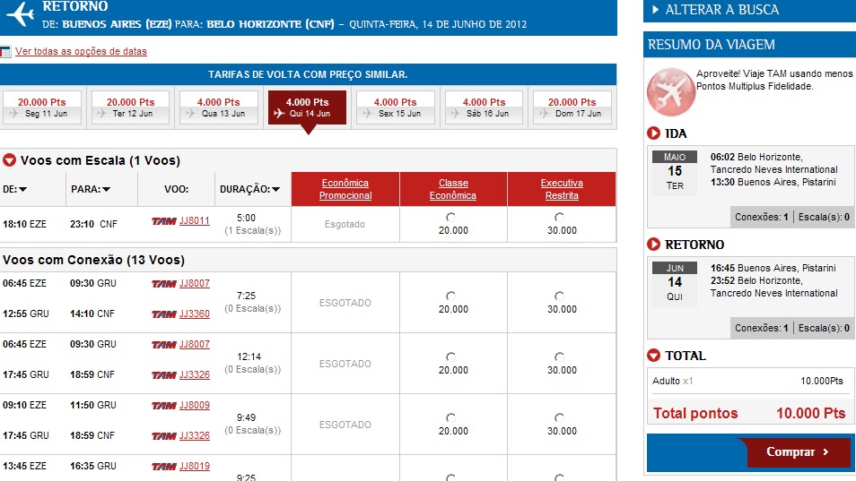
Task: Open flight JJ8009 details link
Action: tap(195, 405)
